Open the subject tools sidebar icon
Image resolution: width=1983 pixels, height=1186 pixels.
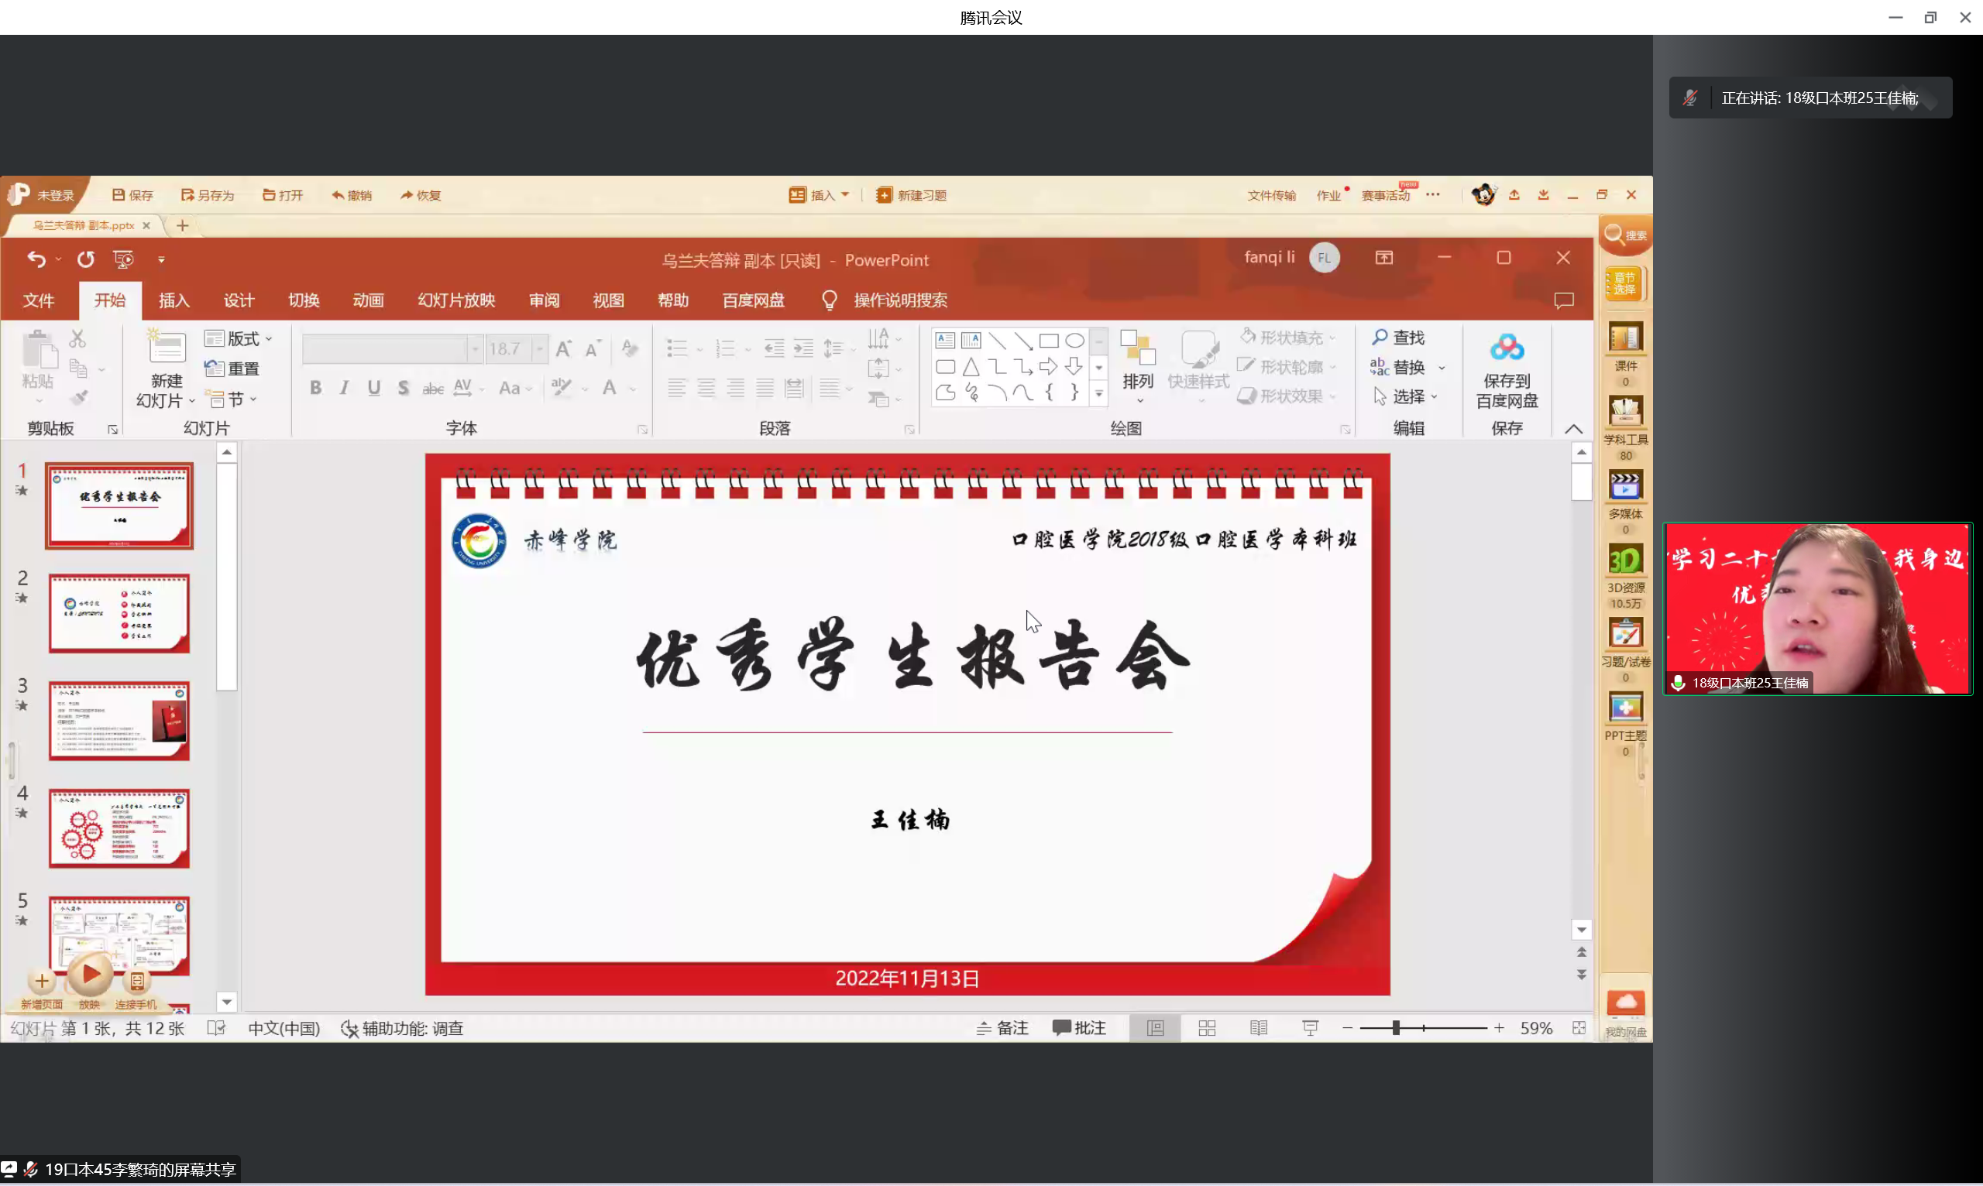click(1625, 413)
